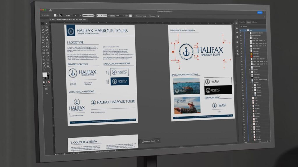Open Preferences from control bar
The width and height of the screenshot is (298, 167).
152,16
